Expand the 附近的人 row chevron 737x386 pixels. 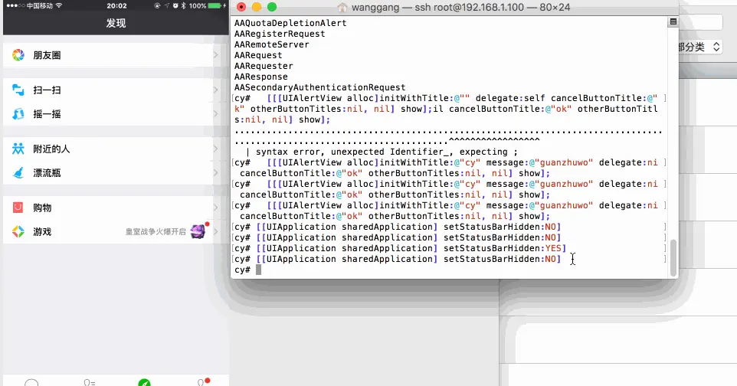pyautogui.click(x=216, y=149)
